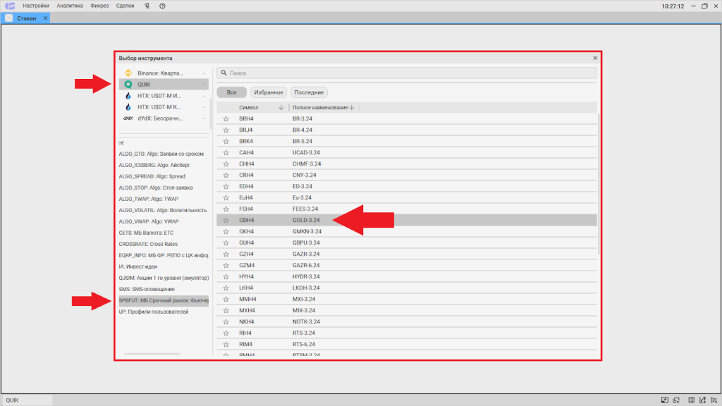
Task: Open help via the question mark icon
Action: [162, 6]
